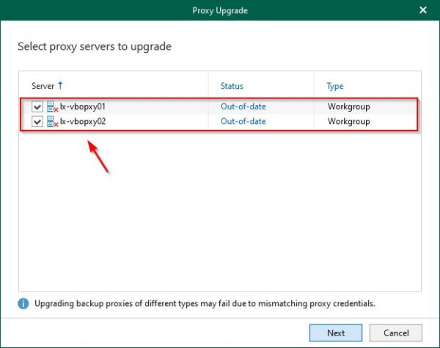Screen dimensions: 440x348
Task: Uncheck the lx-vbopxy01 server checkbox
Action: point(37,106)
